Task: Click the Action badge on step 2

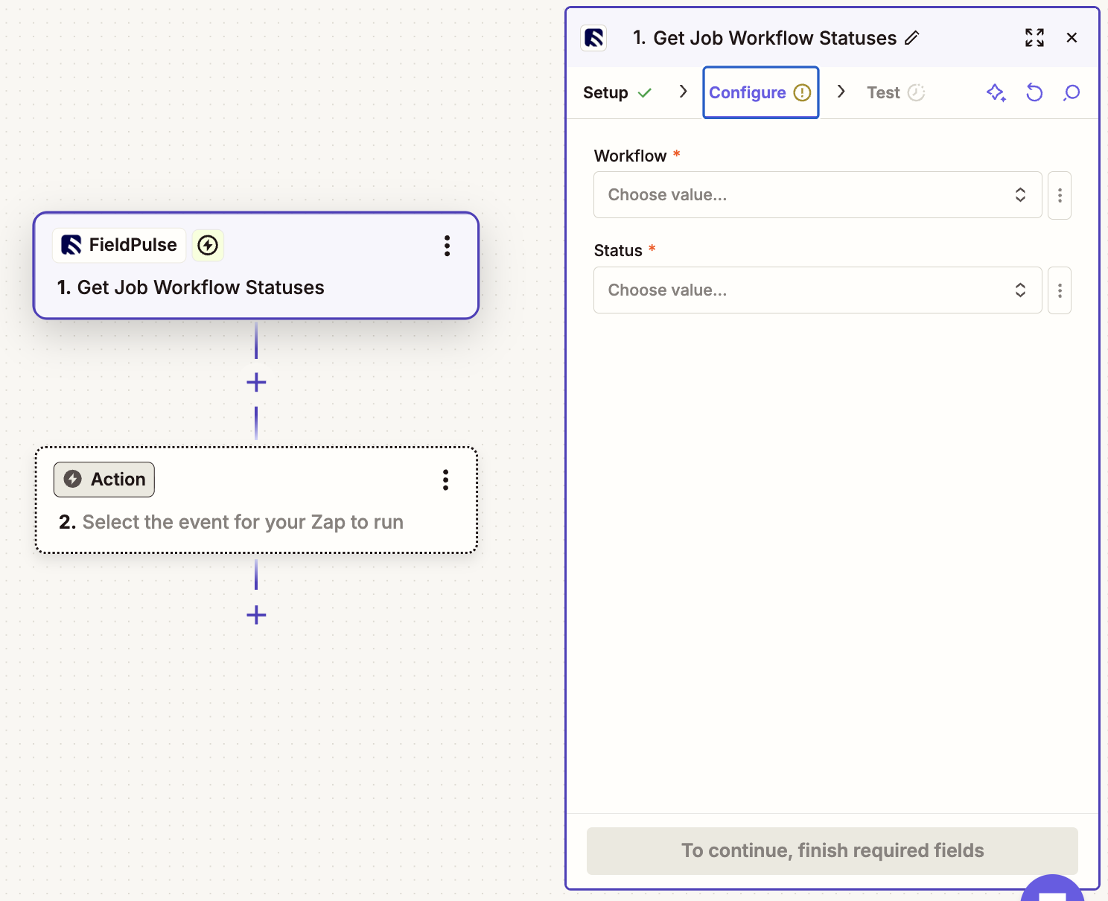Action: [x=104, y=480]
